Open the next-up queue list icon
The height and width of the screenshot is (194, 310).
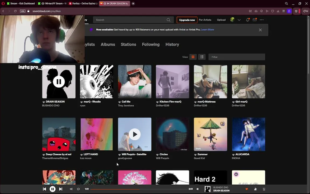264,189
